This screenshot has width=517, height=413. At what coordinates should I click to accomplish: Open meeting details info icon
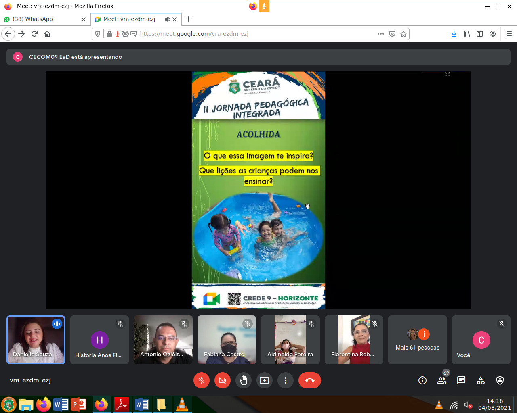(422, 380)
